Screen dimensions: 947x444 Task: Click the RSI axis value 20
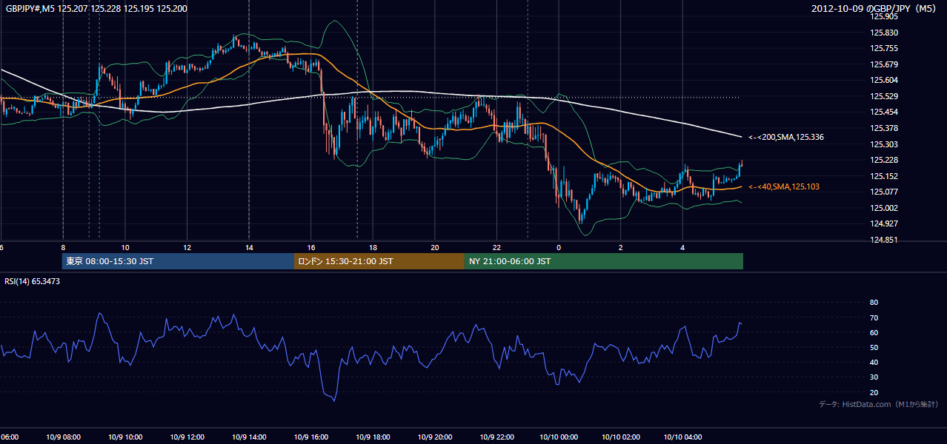[x=874, y=392]
